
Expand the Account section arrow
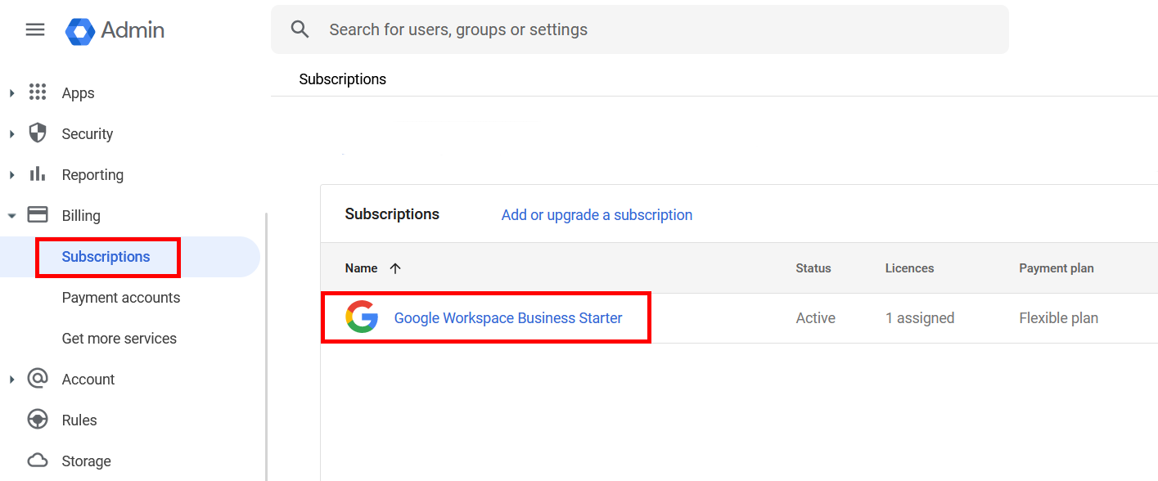point(11,380)
